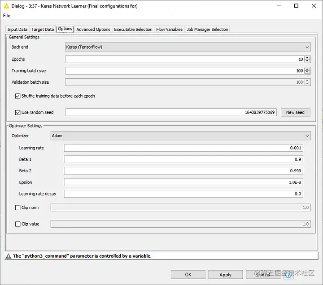
Task: Apply the current settings
Action: coord(226,275)
